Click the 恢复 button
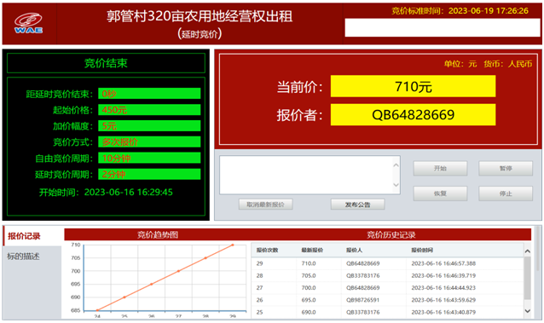 pyautogui.click(x=440, y=193)
